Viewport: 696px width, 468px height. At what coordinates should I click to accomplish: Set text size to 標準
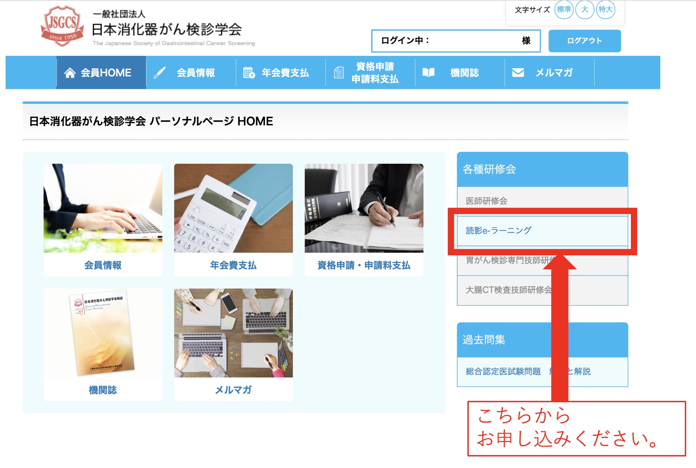[564, 9]
